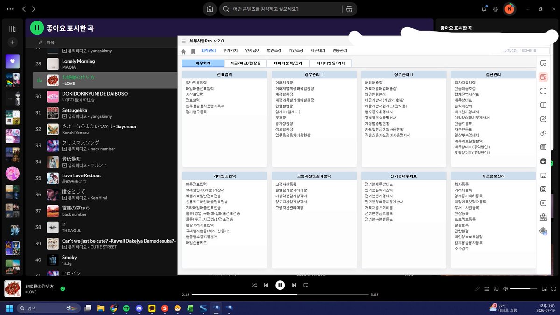Viewport: 560px width, 315px height.
Task: Create playlist with plus icon in sidebar
Action: tap(13, 42)
